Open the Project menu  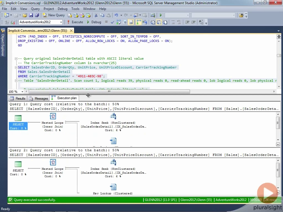click(x=49, y=9)
